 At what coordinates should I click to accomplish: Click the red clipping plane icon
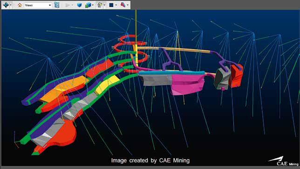click(123, 5)
